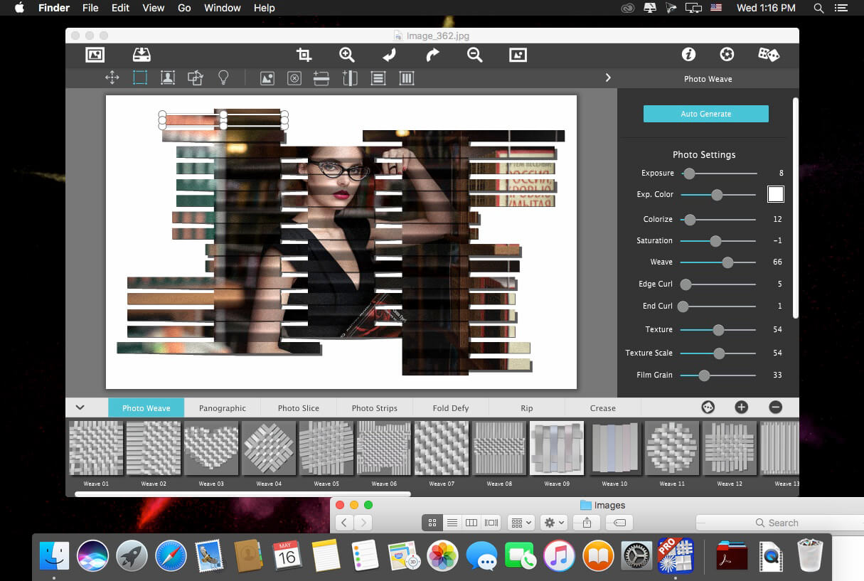Viewport: 864px width, 581px height.
Task: Open the Fold Defy tab
Action: 450,408
